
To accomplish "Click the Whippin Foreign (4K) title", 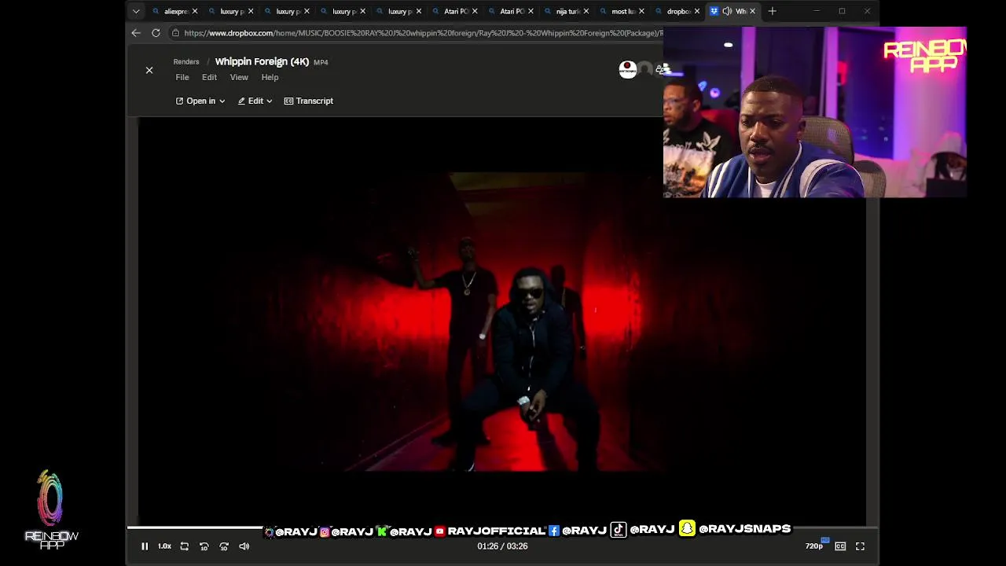I will point(262,61).
